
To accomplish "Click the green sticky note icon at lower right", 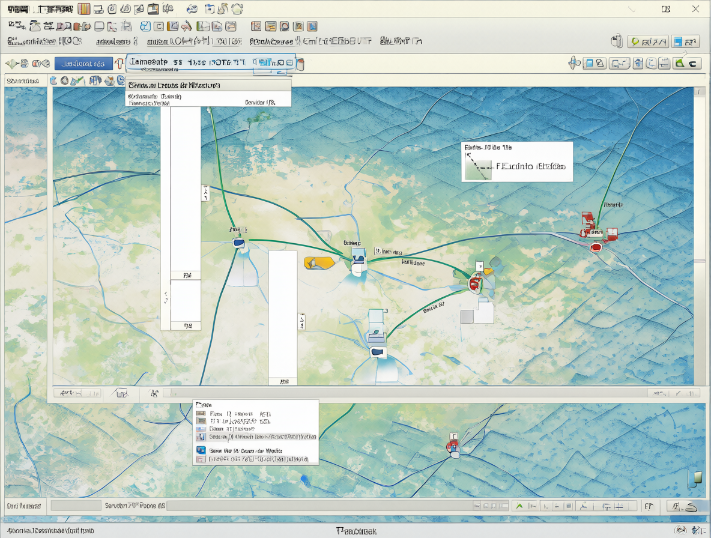I will pos(695,478).
